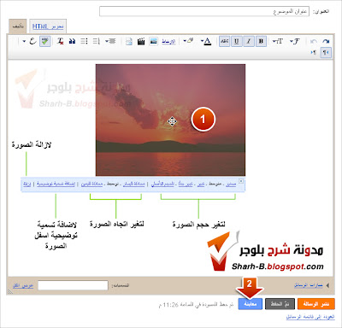342x328 pixels.
Task: Open the language transliteration dropdown
Action: point(29,42)
